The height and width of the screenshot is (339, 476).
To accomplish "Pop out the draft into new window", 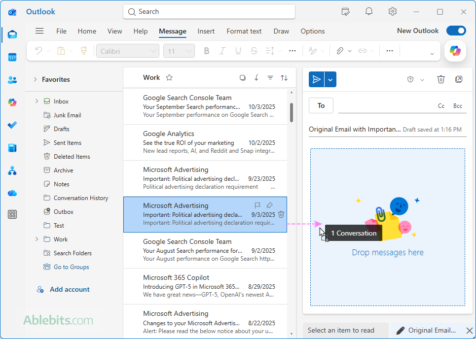I will coord(459,79).
